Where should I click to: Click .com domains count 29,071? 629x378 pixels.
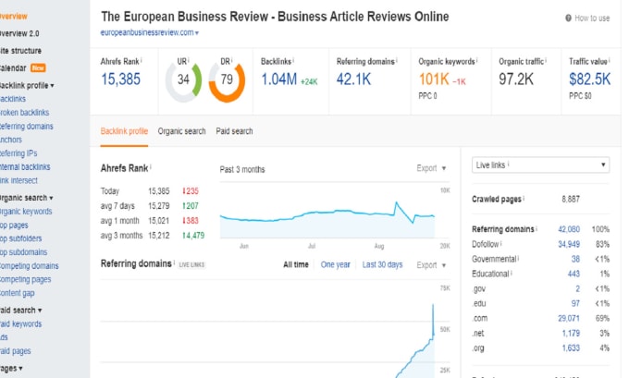pos(569,318)
